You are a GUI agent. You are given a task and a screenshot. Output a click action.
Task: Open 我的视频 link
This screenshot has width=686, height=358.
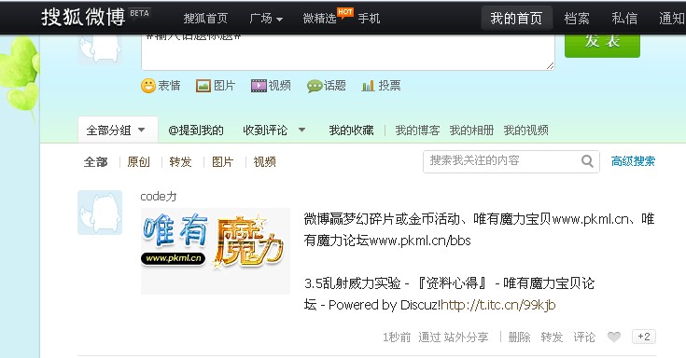(x=525, y=131)
